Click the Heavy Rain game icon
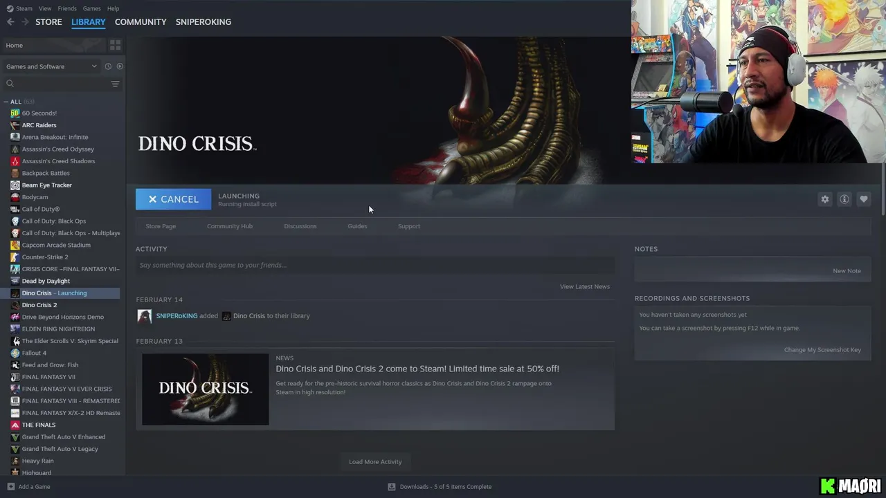 click(15, 461)
